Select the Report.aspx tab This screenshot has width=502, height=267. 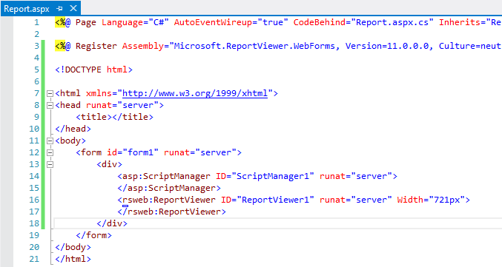click(x=27, y=9)
